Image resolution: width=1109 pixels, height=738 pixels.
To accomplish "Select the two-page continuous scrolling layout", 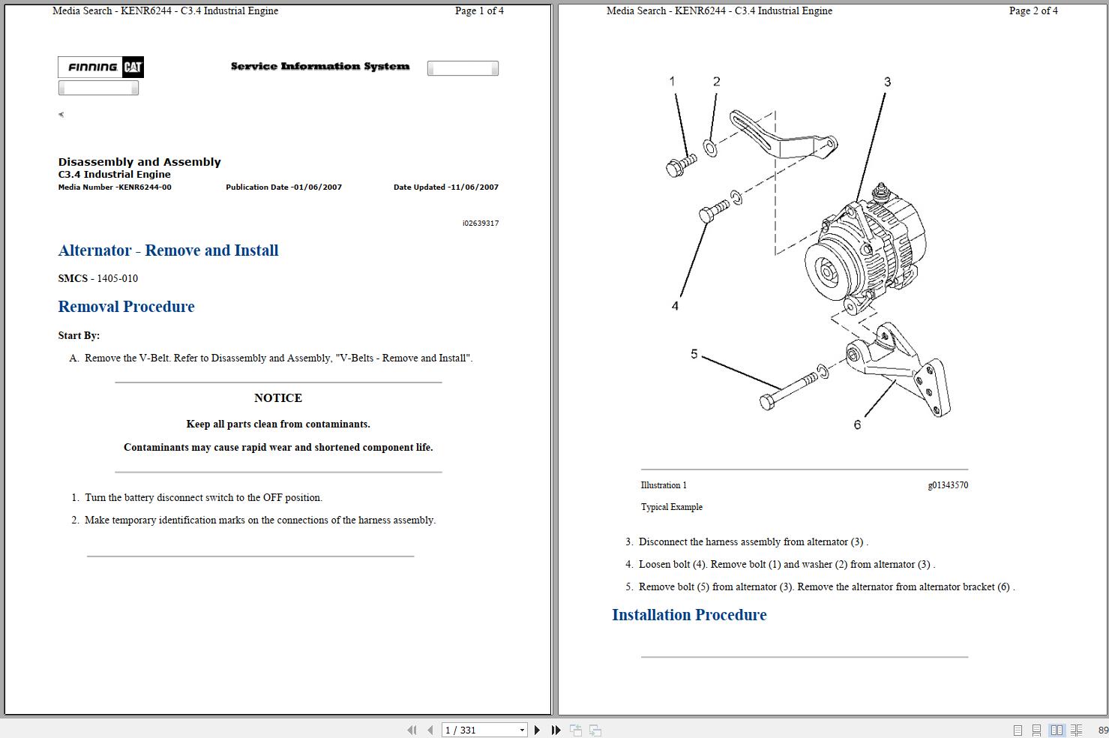I will pos(1075,729).
